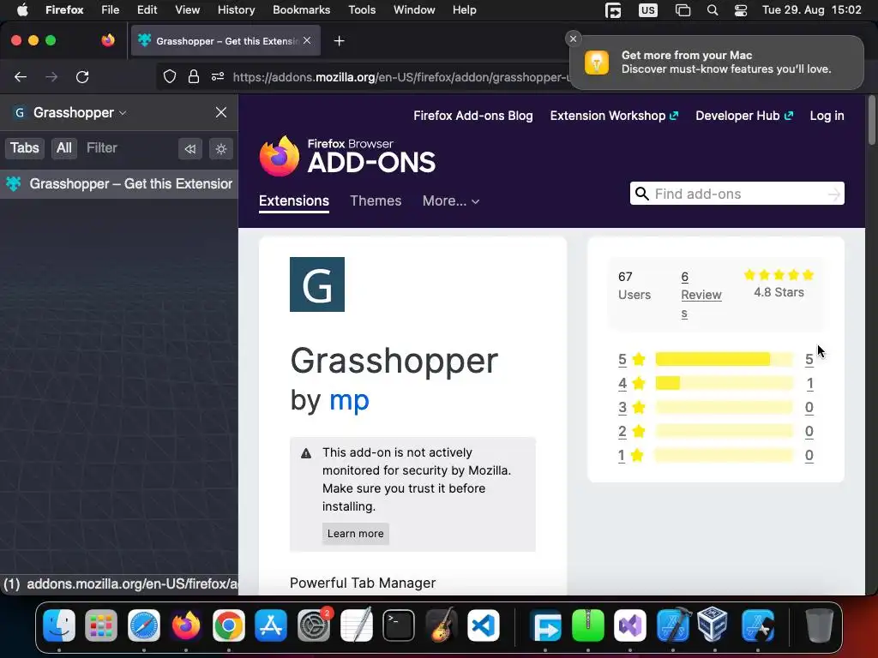The height and width of the screenshot is (658, 878).
Task: Open the Trash in the Dock
Action: point(819,625)
